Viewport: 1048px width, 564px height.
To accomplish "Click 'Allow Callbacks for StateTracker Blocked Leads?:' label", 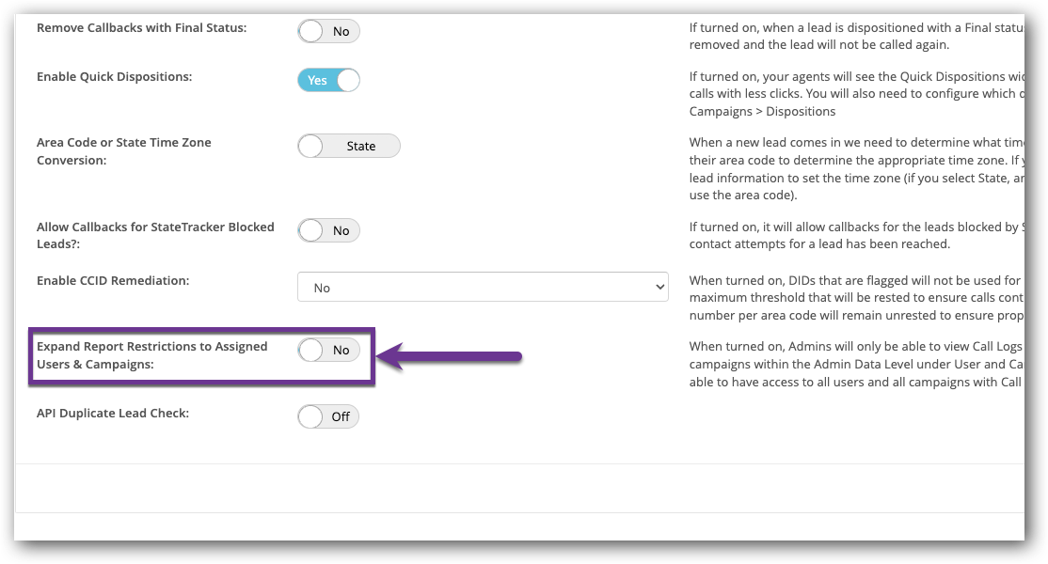I will [155, 236].
